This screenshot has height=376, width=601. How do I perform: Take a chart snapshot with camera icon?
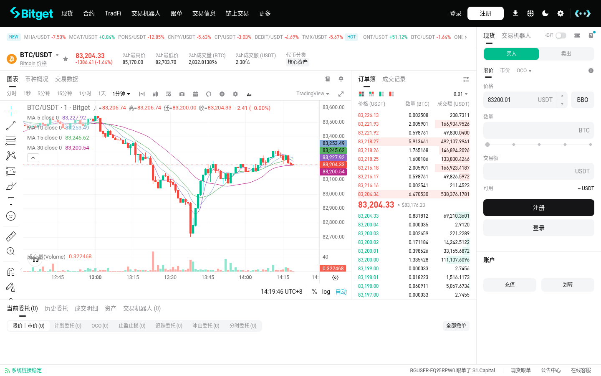pos(182,94)
